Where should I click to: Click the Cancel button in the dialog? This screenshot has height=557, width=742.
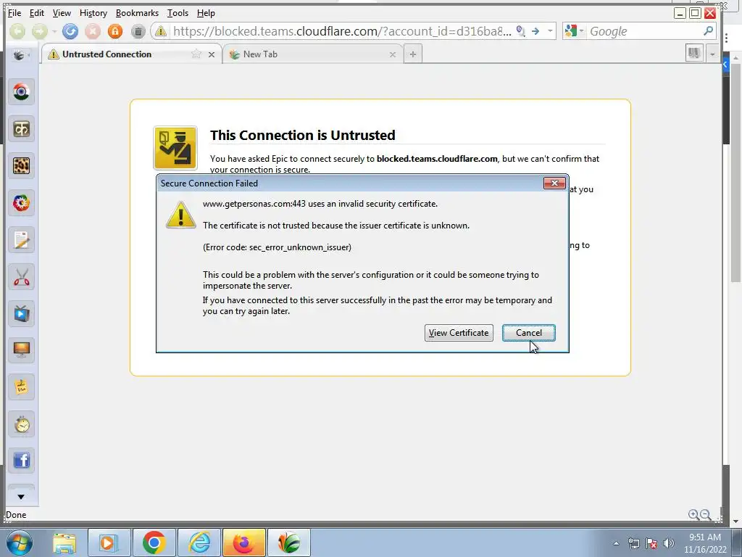tap(528, 333)
